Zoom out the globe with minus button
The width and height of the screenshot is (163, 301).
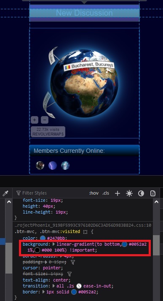tap(45, 120)
